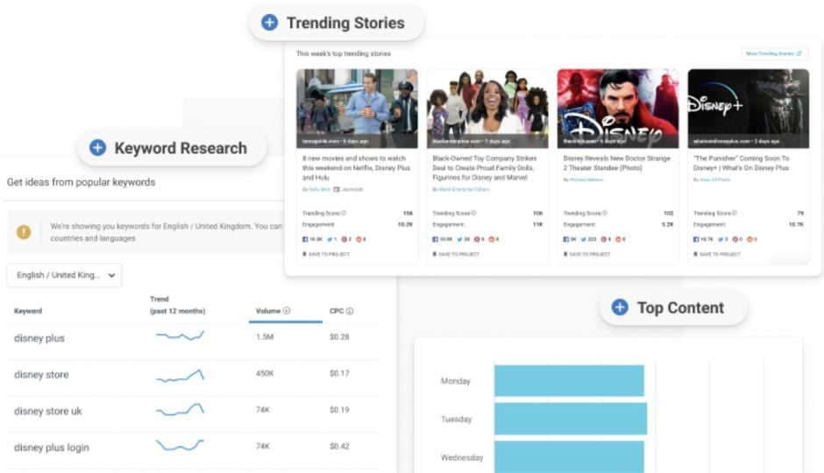The width and height of the screenshot is (824, 473).
Task: Click the info icon next to CPC
Action: (x=350, y=311)
